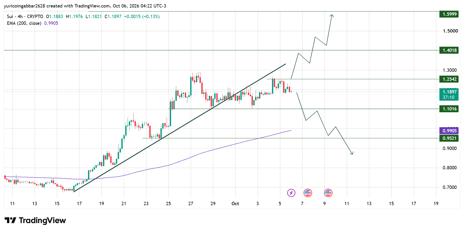Click the date 21 on time axis
Image resolution: width=464 pixels, height=232 pixels.
(124, 204)
